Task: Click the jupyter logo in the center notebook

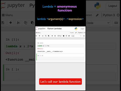Action: click(x=41, y=29)
